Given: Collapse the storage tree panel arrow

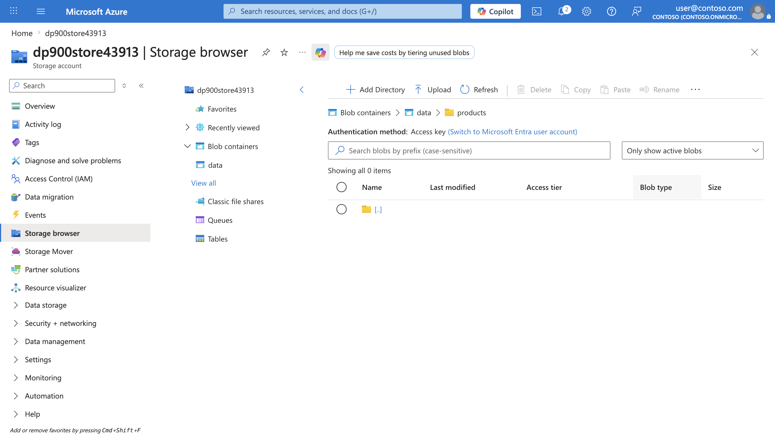Looking at the screenshot, I should (302, 90).
